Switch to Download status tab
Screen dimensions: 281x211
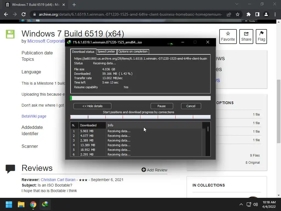click(83, 52)
